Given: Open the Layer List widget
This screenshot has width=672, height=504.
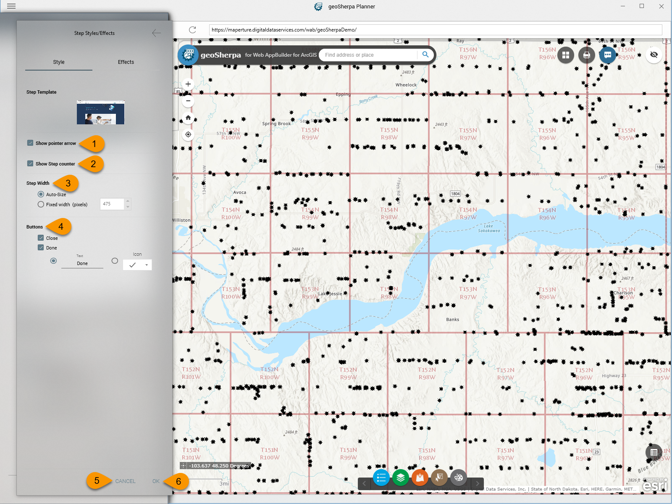Looking at the screenshot, I should click(401, 478).
